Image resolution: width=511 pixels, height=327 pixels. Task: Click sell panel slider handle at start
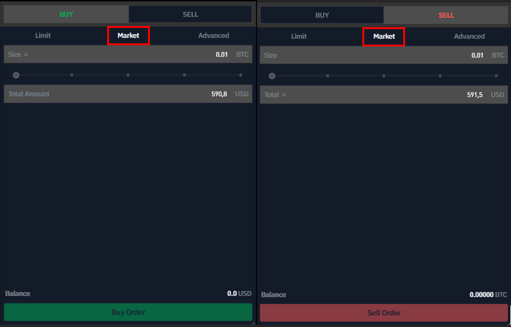[x=272, y=76]
